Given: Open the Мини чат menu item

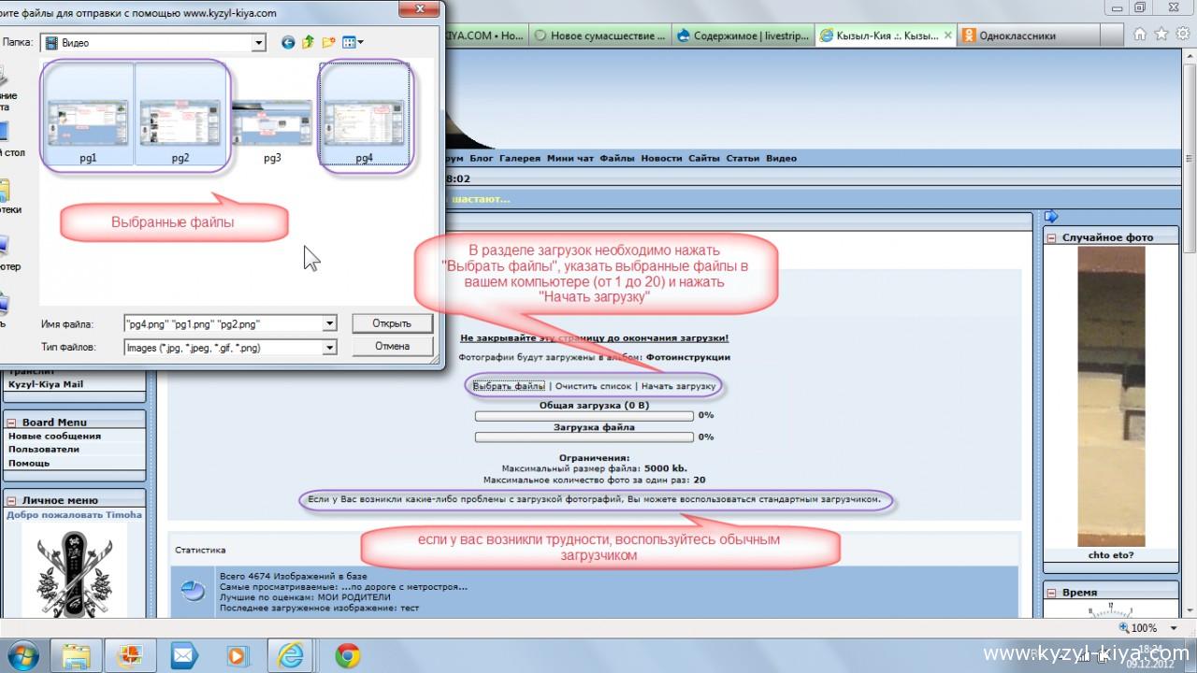Looking at the screenshot, I should [x=570, y=158].
